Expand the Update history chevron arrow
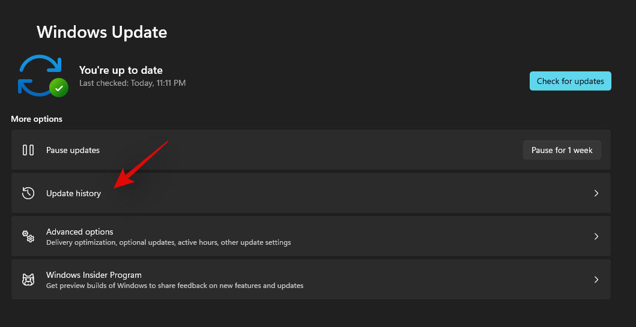The image size is (636, 327). point(596,193)
